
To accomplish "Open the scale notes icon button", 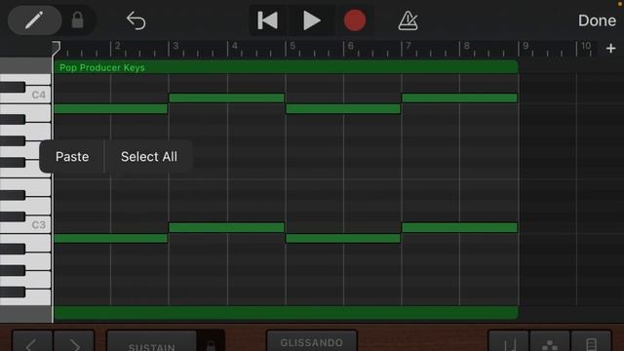I will (509, 342).
